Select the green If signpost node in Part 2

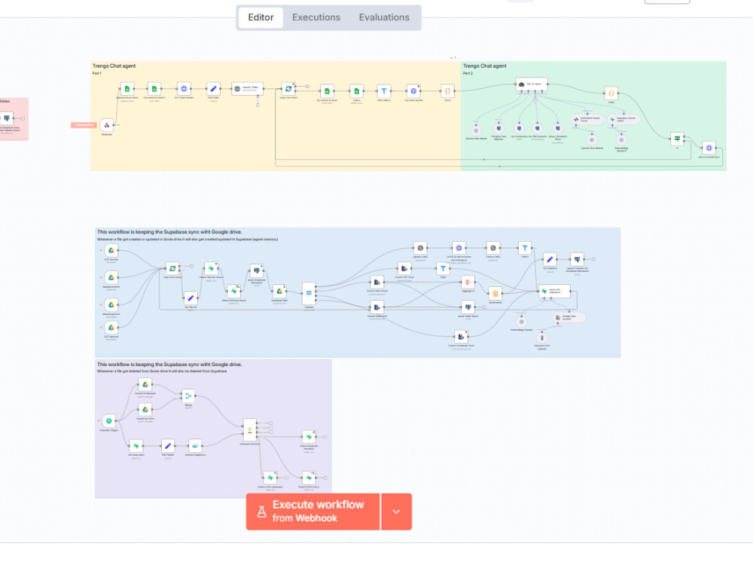point(677,139)
